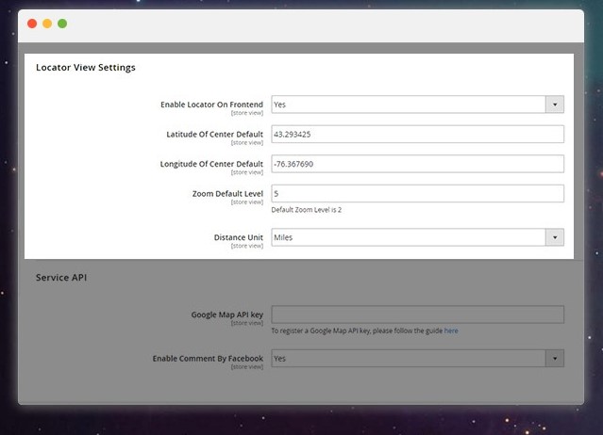The height and width of the screenshot is (435, 603).
Task: Click the 'Yes' value in Enable Locator On Frontend
Action: coord(280,105)
